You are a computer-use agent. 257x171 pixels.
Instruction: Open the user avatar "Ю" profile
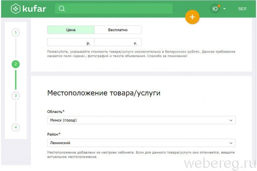click(x=215, y=9)
